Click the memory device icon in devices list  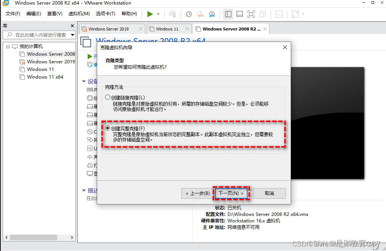[x=90, y=90]
